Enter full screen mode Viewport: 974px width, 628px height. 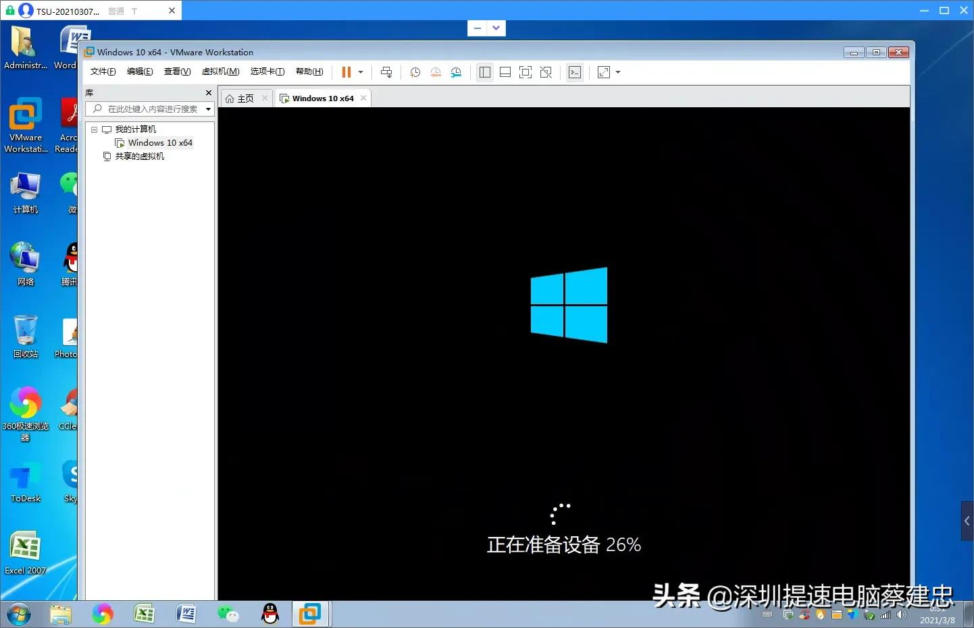pyautogui.click(x=526, y=72)
